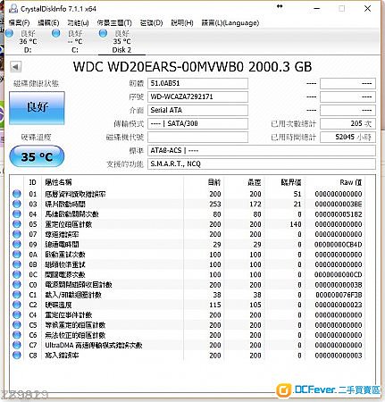
Task: Click raw value 000000076F3B
Action: click(x=339, y=295)
